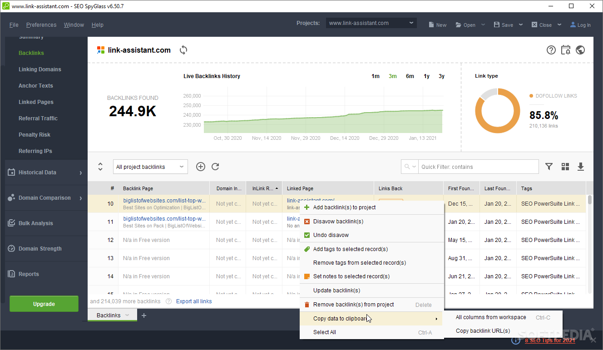Choose Add backlink(s) to project
Screen dimensions: 603x350
(x=372, y=207)
